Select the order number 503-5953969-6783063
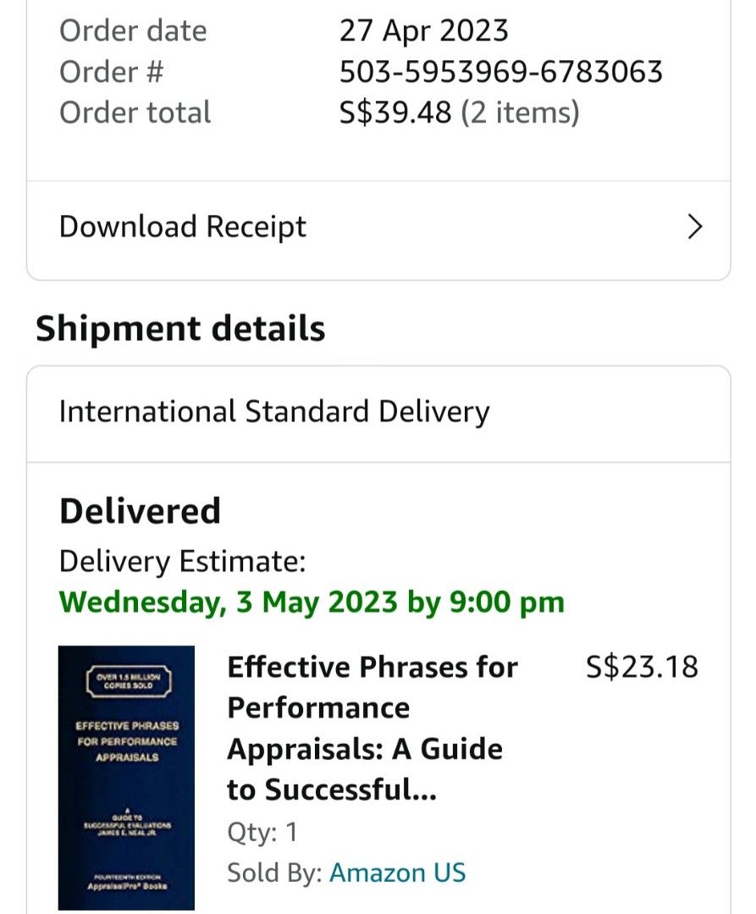Screen dimensions: 756x914 [x=500, y=72]
